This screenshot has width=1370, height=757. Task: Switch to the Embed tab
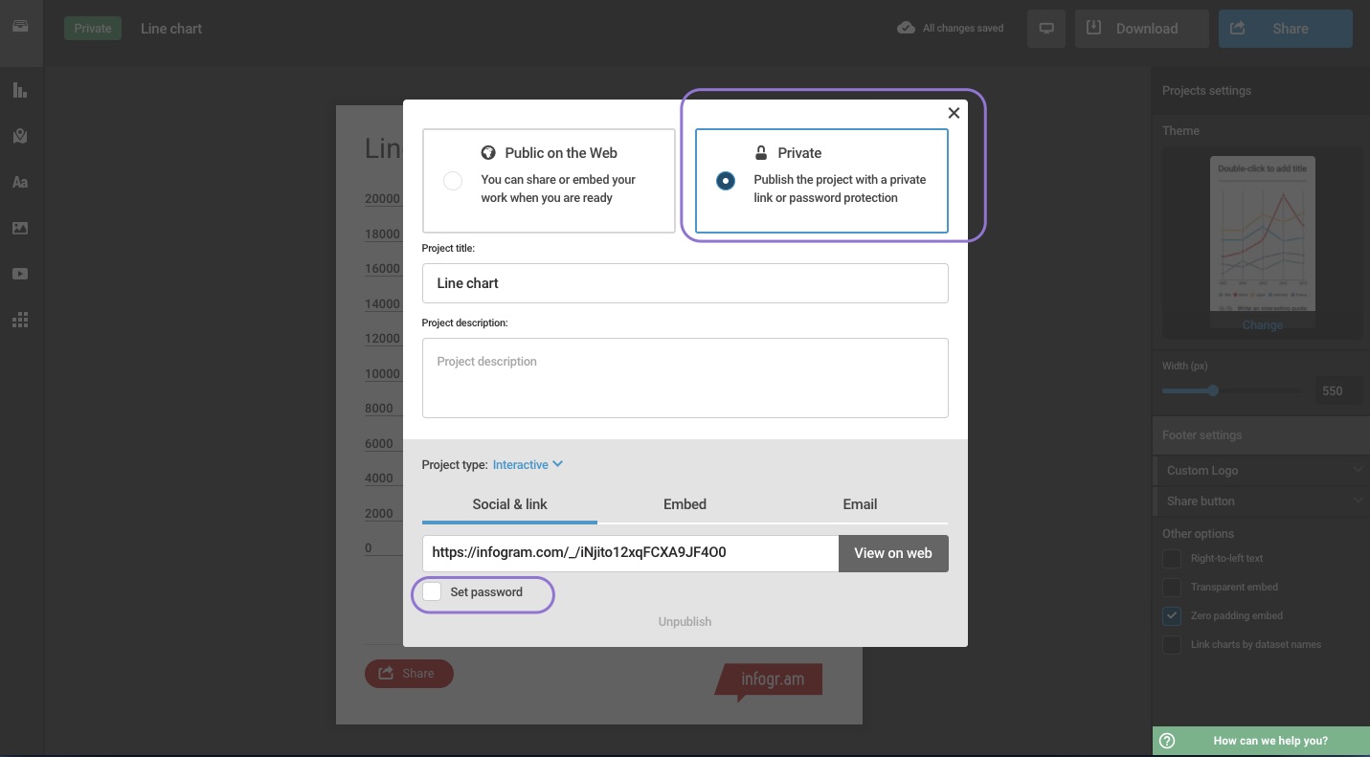pyautogui.click(x=685, y=504)
